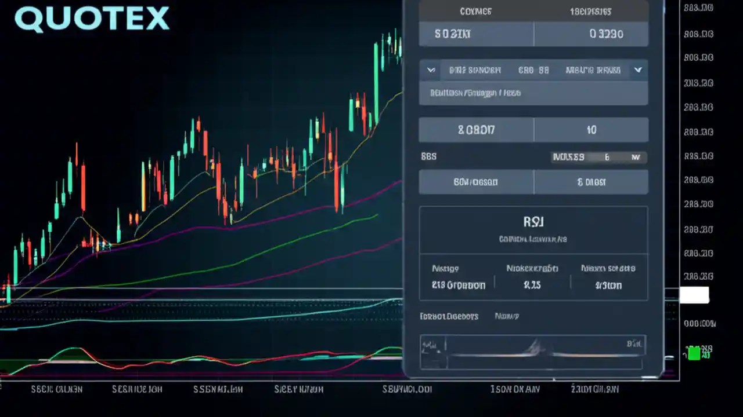The width and height of the screenshot is (743, 417).
Task: Toggle the BBS option in the trade panel
Action: (428, 156)
